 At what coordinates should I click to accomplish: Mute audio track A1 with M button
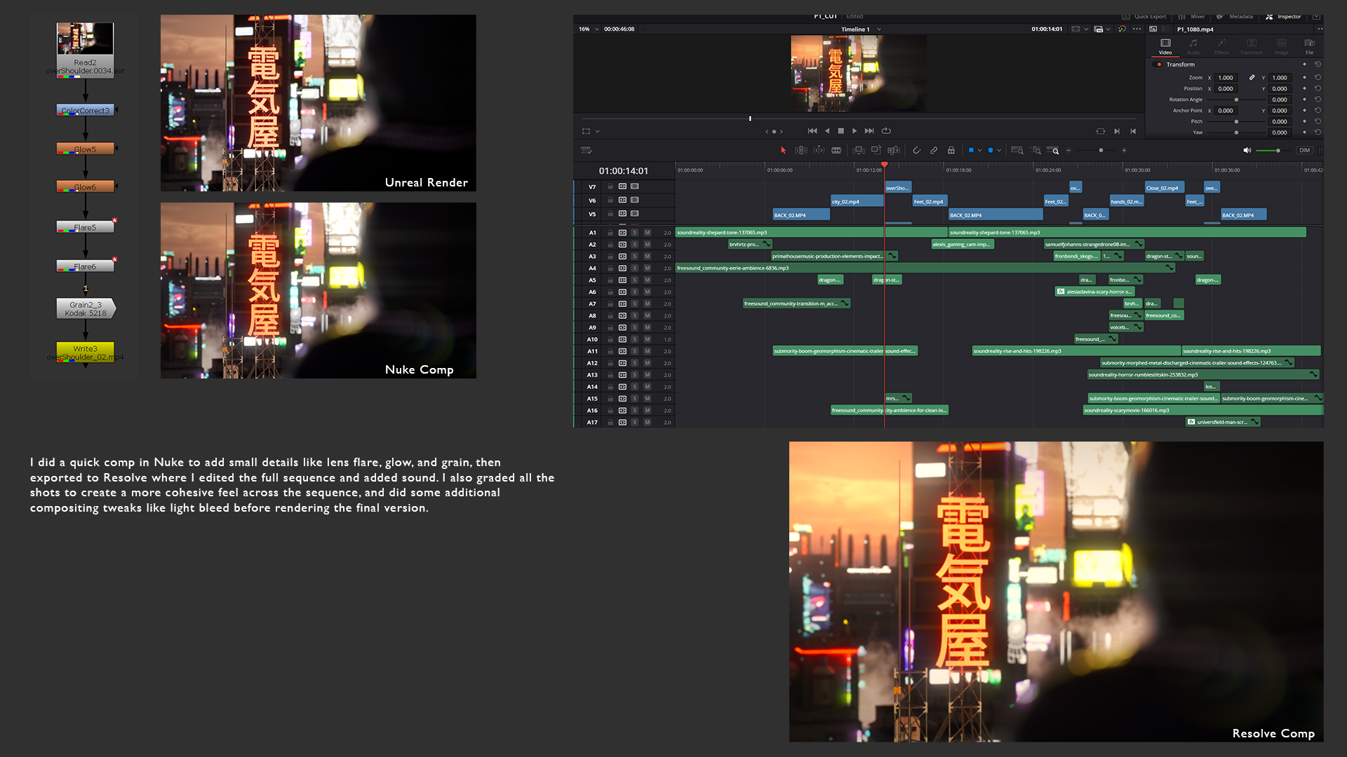(647, 233)
